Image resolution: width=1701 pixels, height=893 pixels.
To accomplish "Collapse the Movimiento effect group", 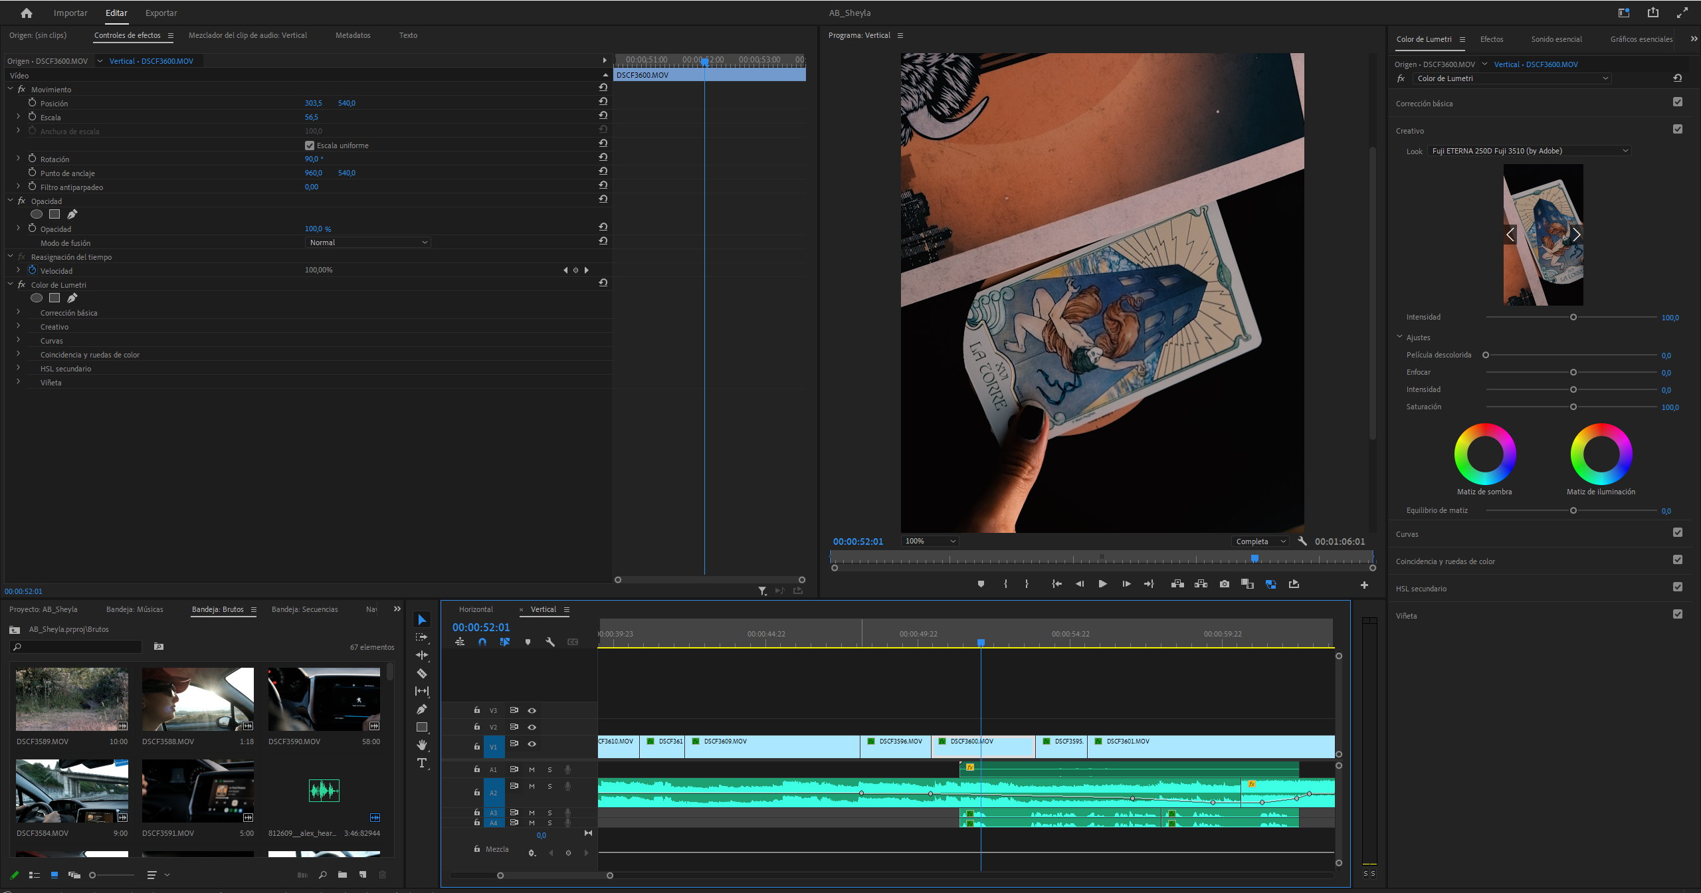I will click(x=10, y=88).
